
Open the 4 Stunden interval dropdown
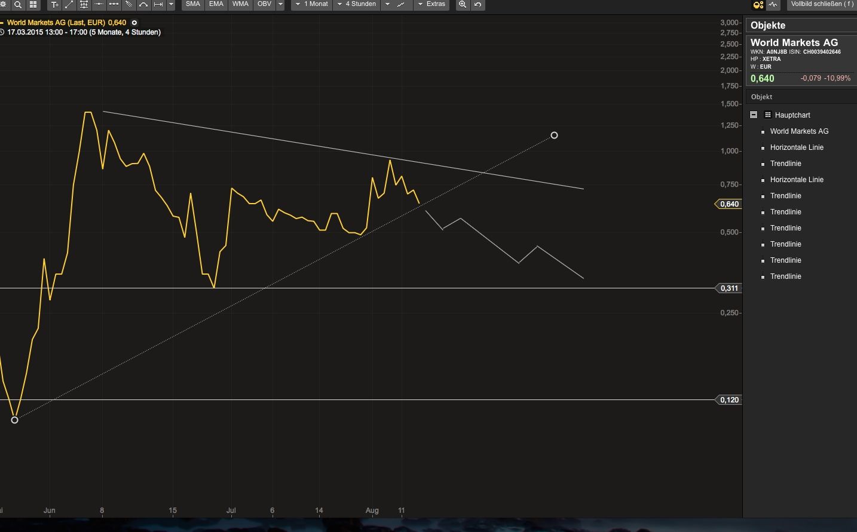pyautogui.click(x=357, y=4)
